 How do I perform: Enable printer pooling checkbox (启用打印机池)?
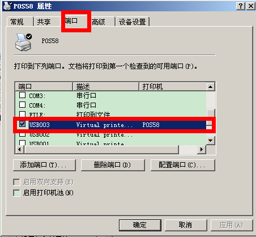click(16, 193)
